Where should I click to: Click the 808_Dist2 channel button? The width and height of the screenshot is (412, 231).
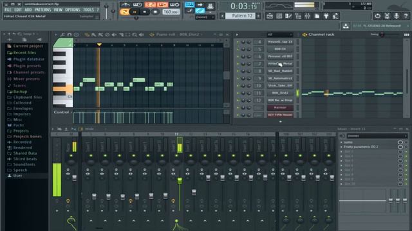(280, 93)
